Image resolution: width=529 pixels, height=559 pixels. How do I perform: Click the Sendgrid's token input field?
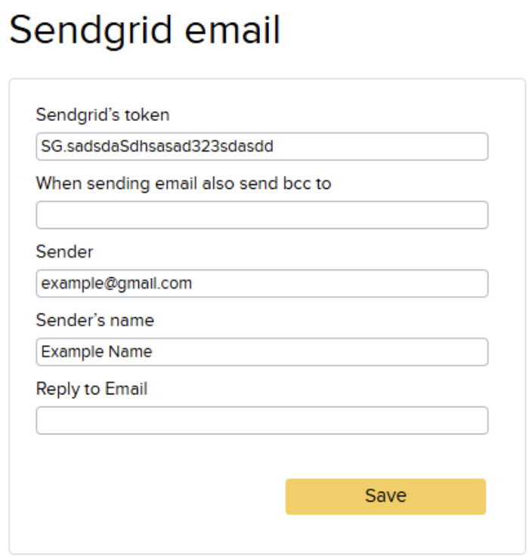click(261, 147)
